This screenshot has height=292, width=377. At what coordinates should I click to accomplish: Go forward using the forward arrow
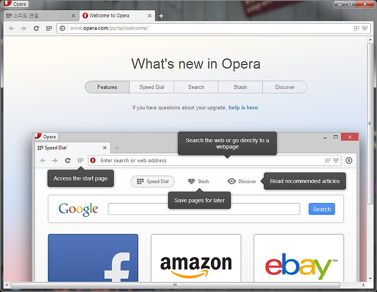click(24, 28)
